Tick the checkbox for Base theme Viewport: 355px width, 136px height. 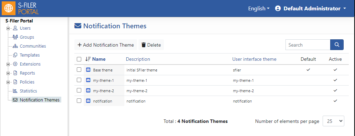point(79,70)
